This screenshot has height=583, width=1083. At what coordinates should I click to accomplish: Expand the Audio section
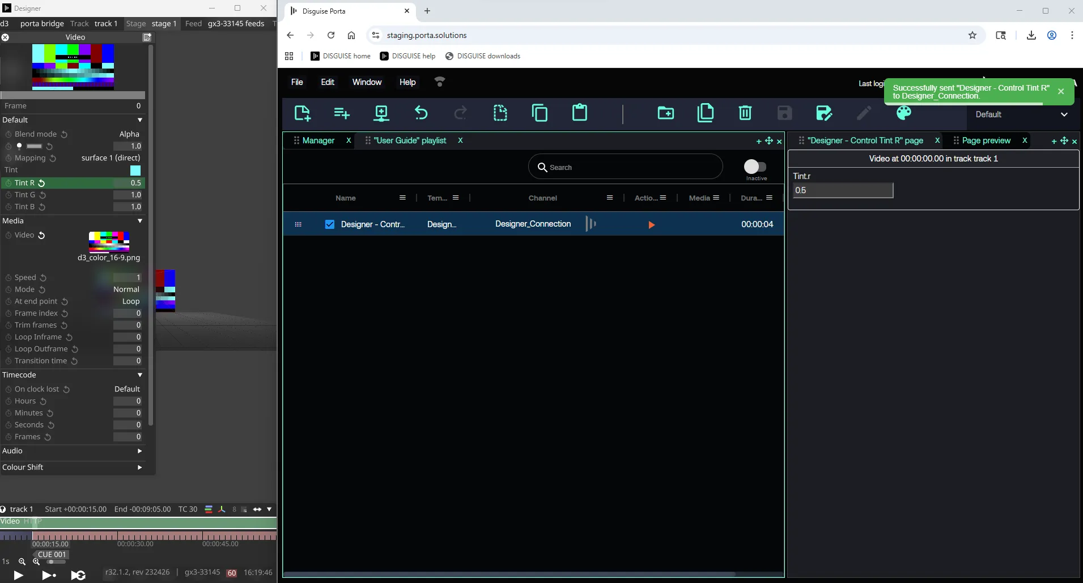139,451
